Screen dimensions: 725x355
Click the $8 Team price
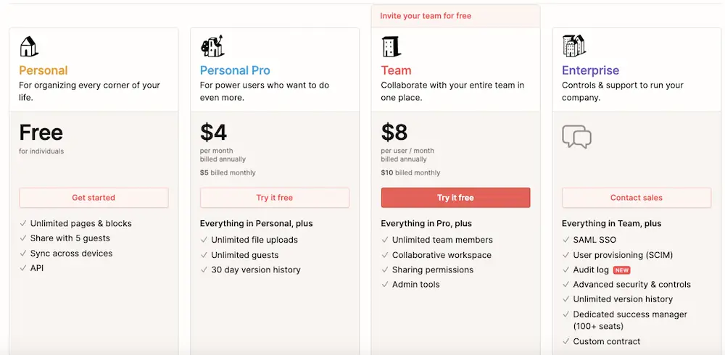(x=394, y=132)
